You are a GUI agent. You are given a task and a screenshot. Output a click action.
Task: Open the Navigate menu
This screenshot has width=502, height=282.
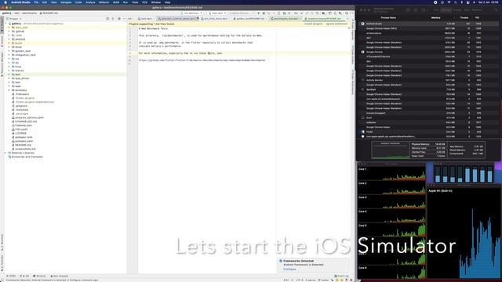coord(66,2)
